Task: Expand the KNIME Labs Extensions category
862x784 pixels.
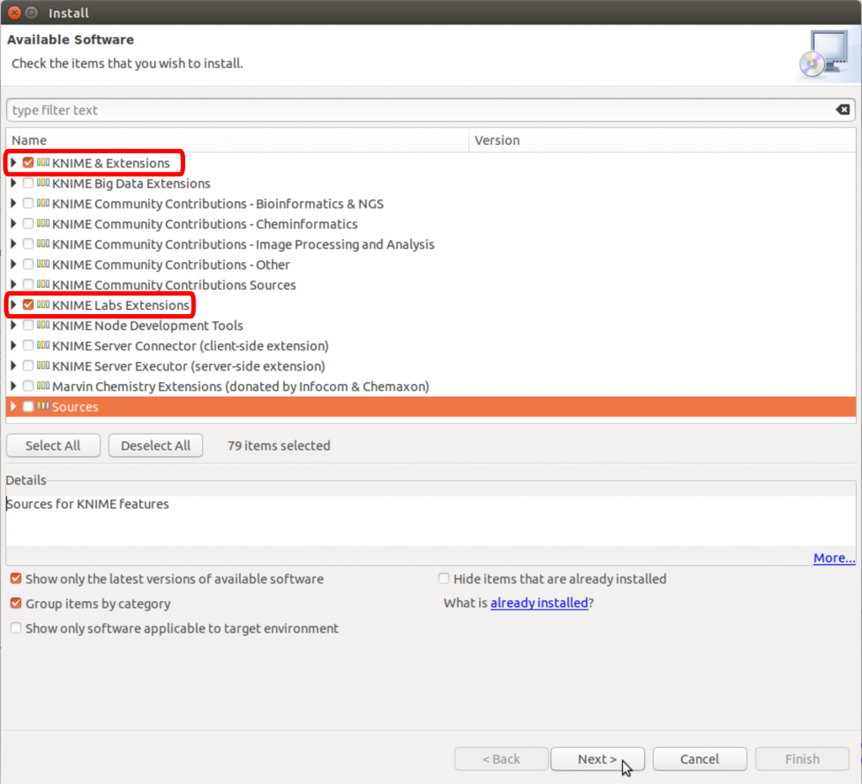Action: (13, 305)
